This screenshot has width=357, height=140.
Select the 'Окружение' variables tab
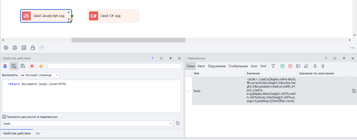pos(217,66)
